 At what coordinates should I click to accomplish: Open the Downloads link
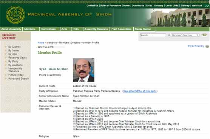[138, 6]
